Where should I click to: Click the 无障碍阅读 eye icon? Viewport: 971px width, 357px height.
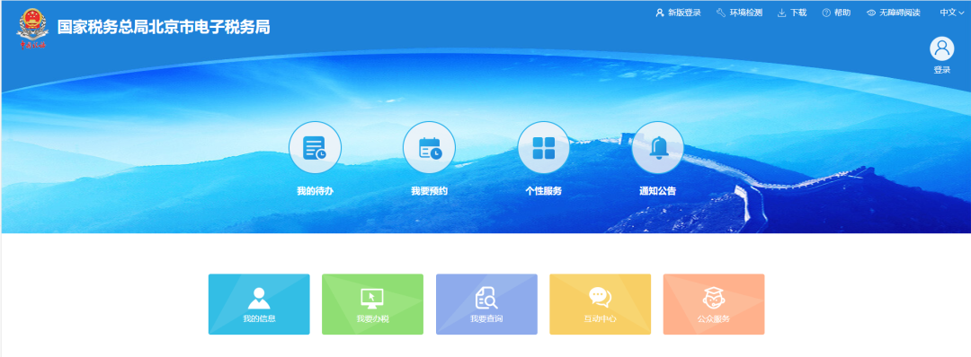pos(871,13)
